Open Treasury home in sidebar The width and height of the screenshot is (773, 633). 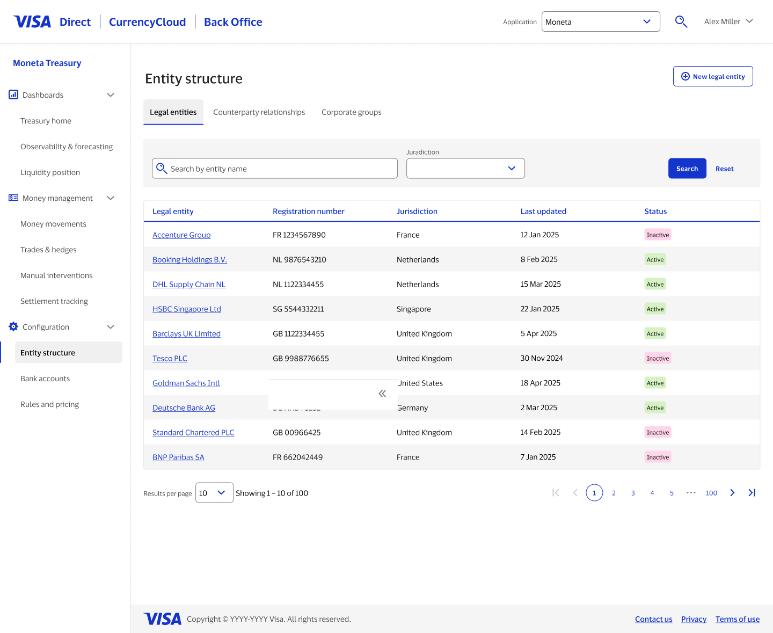(x=46, y=121)
